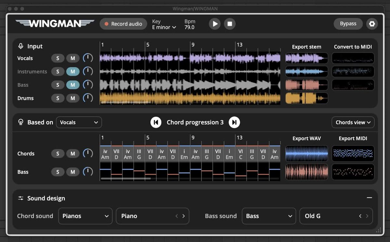Solo the Drums input track
Screen dimensions: 390x242
(58, 98)
